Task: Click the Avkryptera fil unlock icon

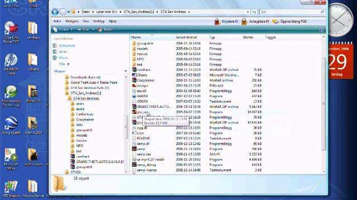Action: 244,22
